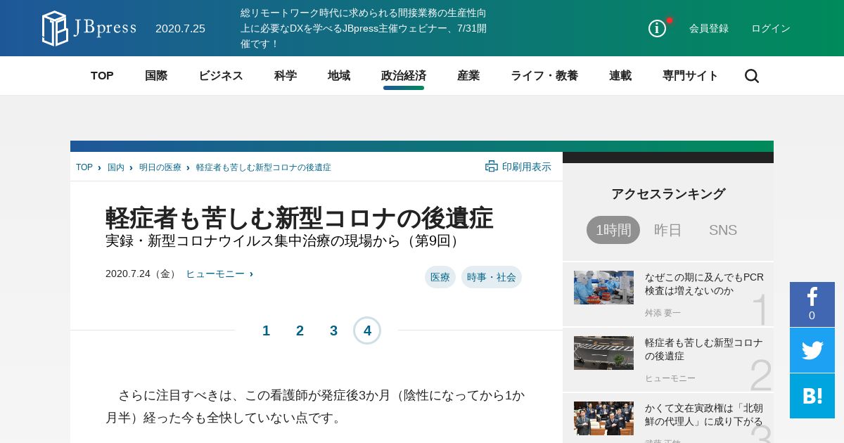Open PCR検査 ranking article thumbnail
Viewport: 844px width, 443px height.
[603, 288]
